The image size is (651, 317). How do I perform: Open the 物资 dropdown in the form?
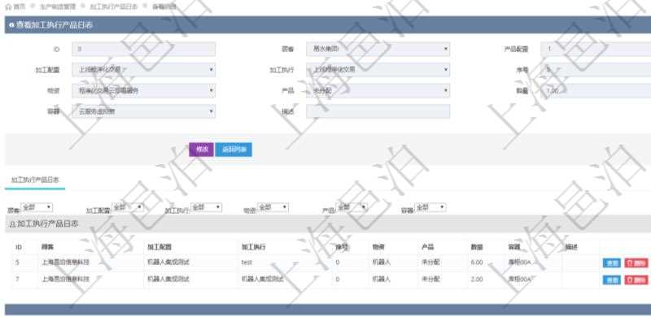click(x=144, y=90)
